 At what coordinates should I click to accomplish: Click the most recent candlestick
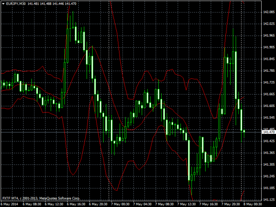[244, 131]
